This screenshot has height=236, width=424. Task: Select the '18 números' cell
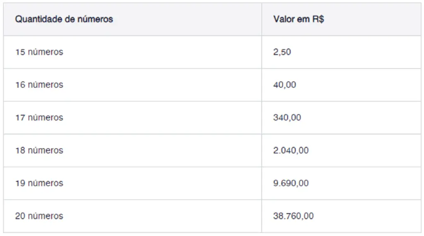tap(39, 150)
